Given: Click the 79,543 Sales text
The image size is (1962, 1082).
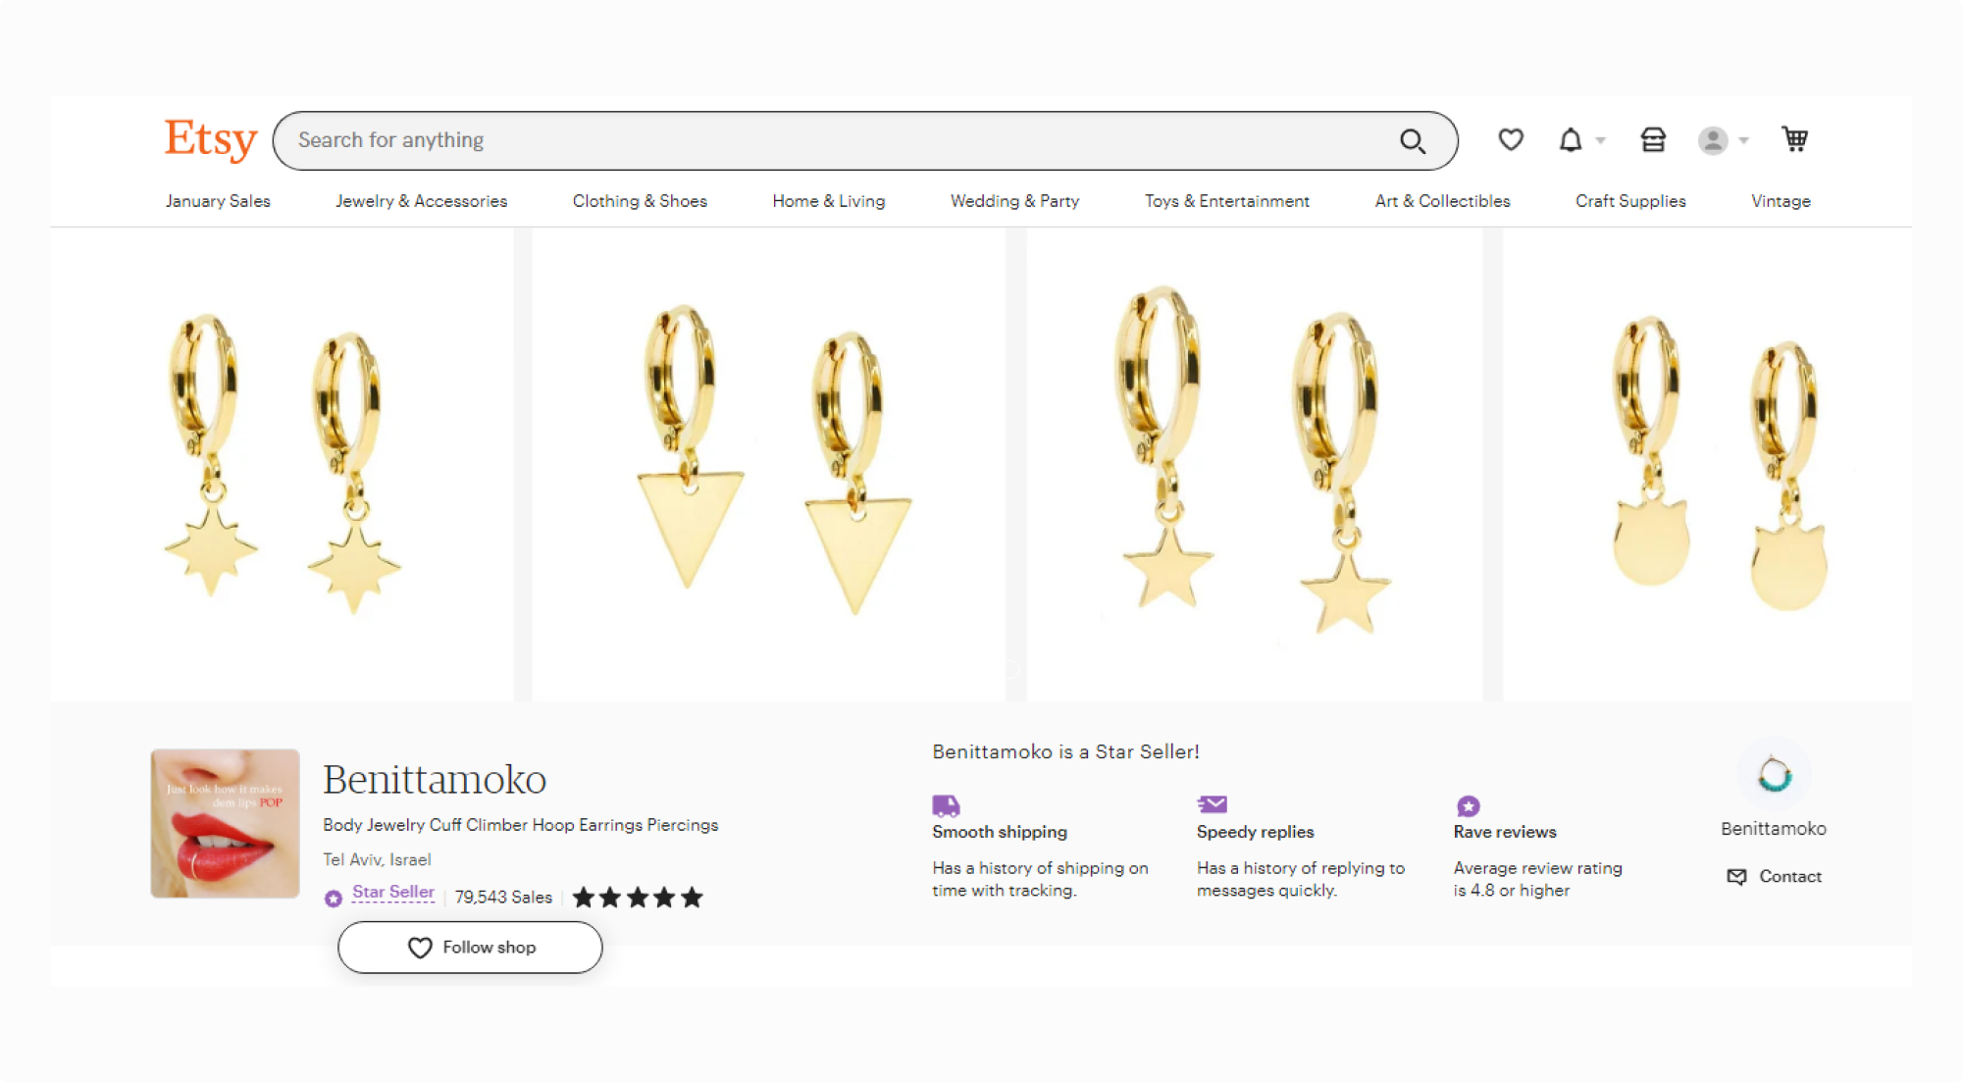Looking at the screenshot, I should click(x=503, y=898).
